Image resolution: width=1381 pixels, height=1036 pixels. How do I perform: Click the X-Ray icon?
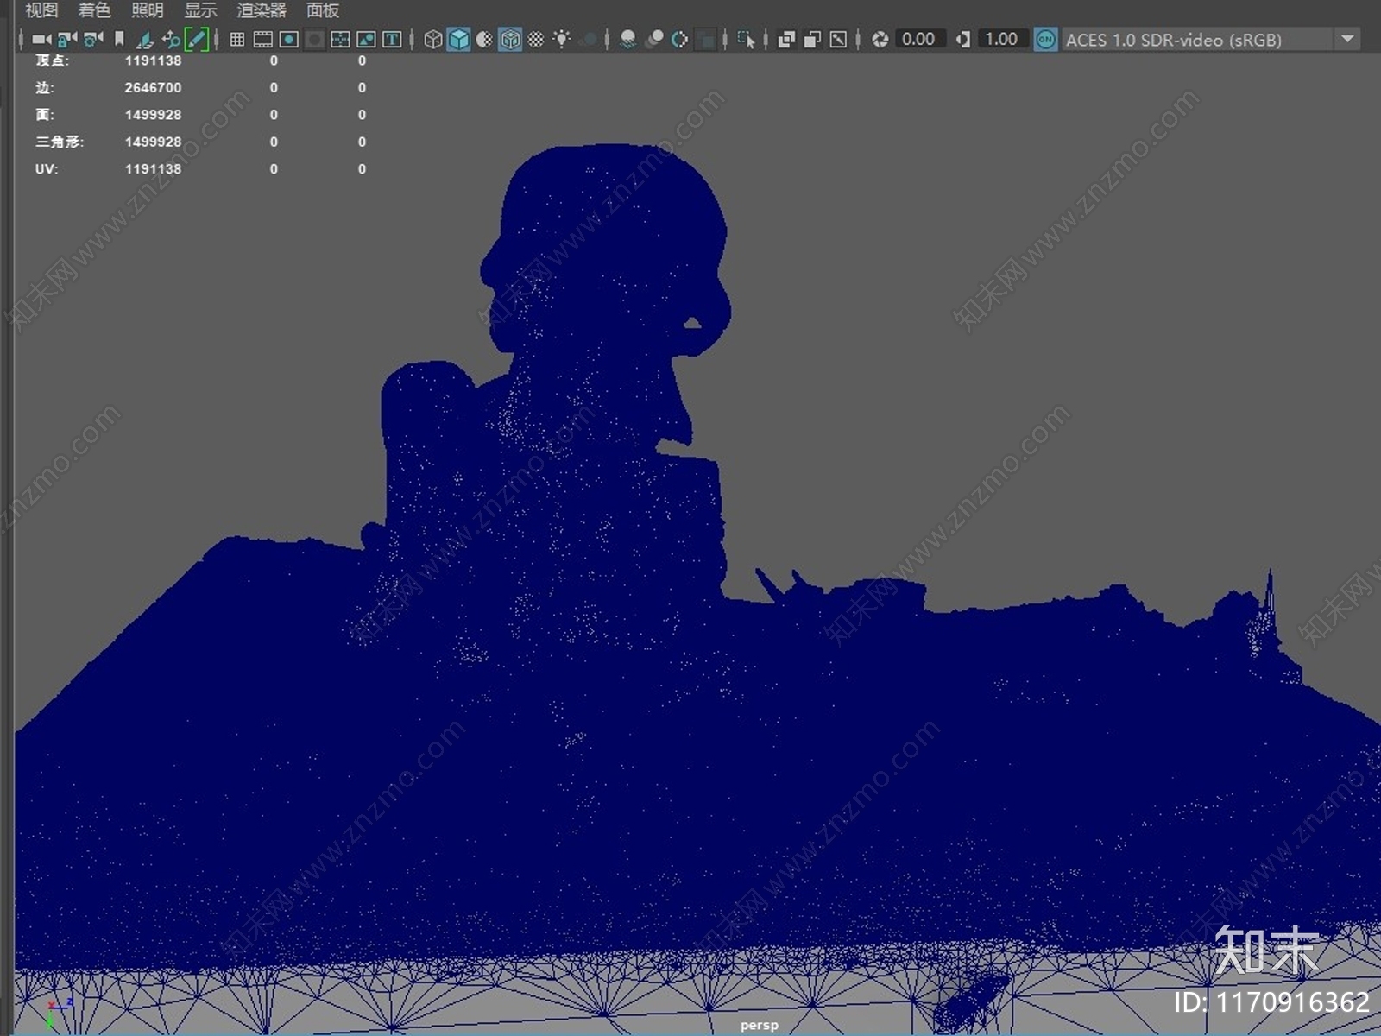[786, 39]
